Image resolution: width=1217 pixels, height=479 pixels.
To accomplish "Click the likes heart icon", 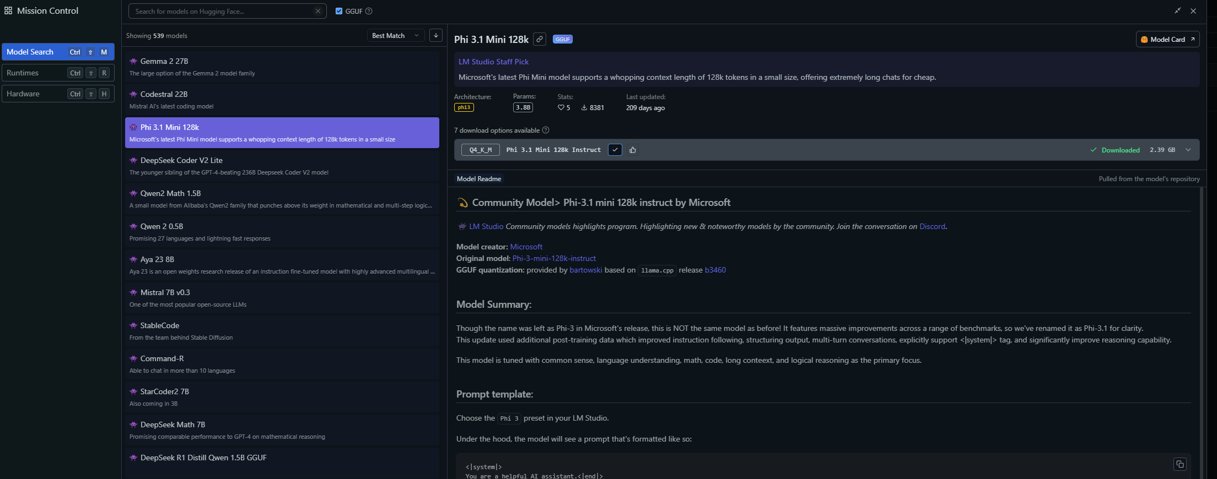I will pyautogui.click(x=561, y=107).
